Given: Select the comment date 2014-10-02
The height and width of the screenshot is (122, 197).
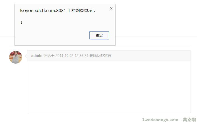Looking at the screenshot, I should (64, 56).
